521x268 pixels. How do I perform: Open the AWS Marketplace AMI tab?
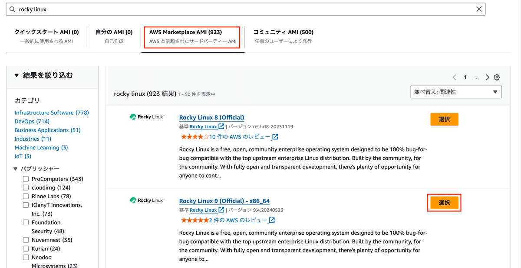pos(193,36)
